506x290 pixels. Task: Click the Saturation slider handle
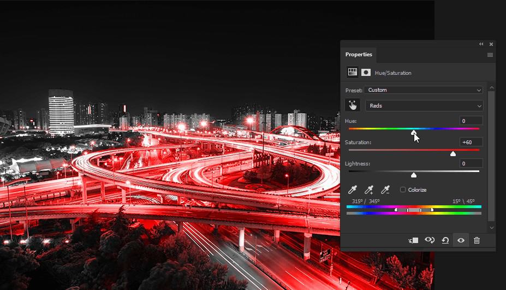(453, 153)
